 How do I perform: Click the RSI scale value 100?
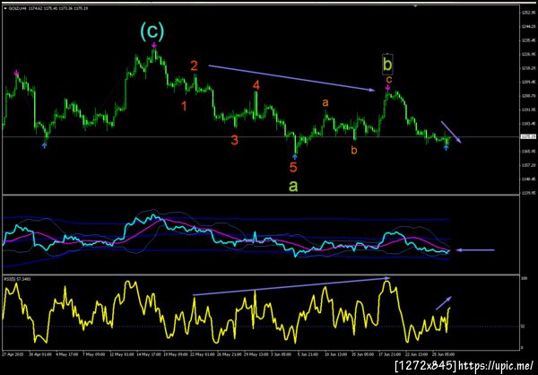coord(525,279)
